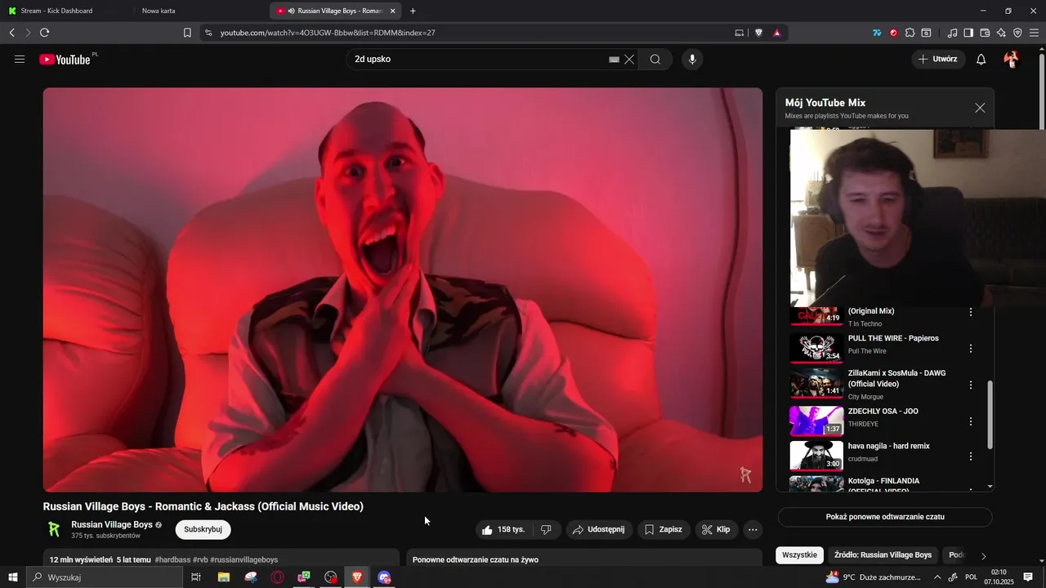Open OBS Studio from taskbar
The width and height of the screenshot is (1046, 588).
click(x=330, y=577)
